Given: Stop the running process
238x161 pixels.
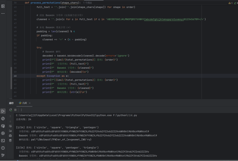Looking at the screenshot, I should 15,110.
